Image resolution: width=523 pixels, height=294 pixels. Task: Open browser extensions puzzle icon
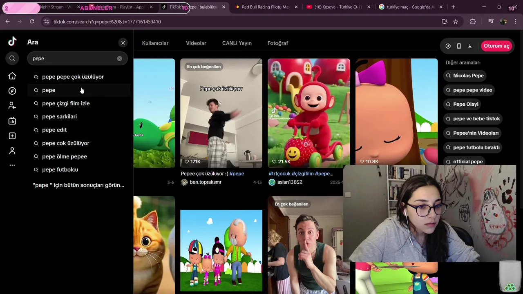(473, 22)
